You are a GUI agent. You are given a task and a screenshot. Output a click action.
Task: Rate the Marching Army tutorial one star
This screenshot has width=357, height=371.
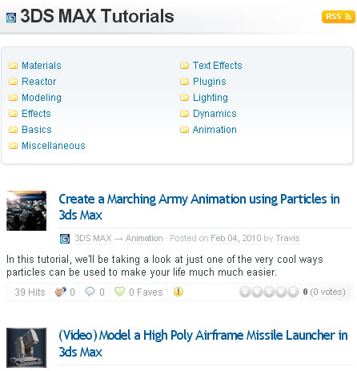(245, 292)
